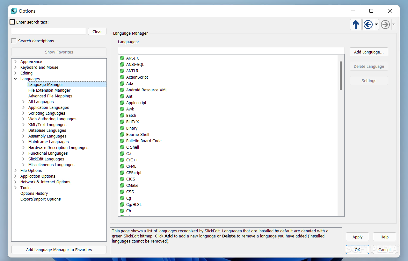Select Ch in the languages list

[128, 211]
